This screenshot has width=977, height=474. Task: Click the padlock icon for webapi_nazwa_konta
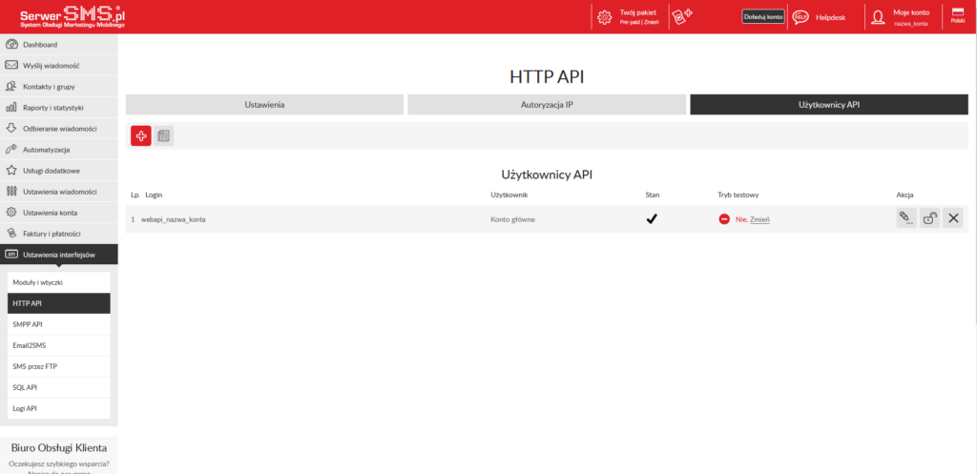click(x=929, y=218)
